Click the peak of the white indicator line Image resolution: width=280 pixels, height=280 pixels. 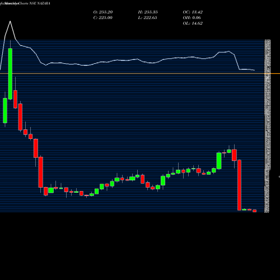[x=10, y=21]
